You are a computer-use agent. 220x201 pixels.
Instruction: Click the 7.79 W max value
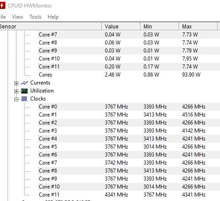click(x=190, y=51)
